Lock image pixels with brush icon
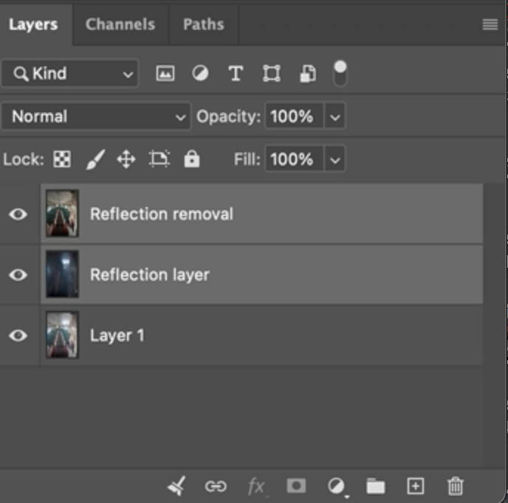 [x=95, y=159]
